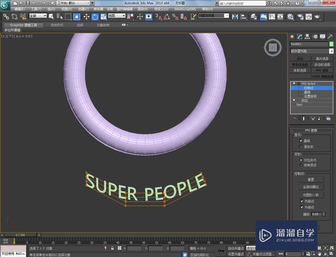Switch to the Create command panel
Screen dimensions: 336x257
(292, 37)
